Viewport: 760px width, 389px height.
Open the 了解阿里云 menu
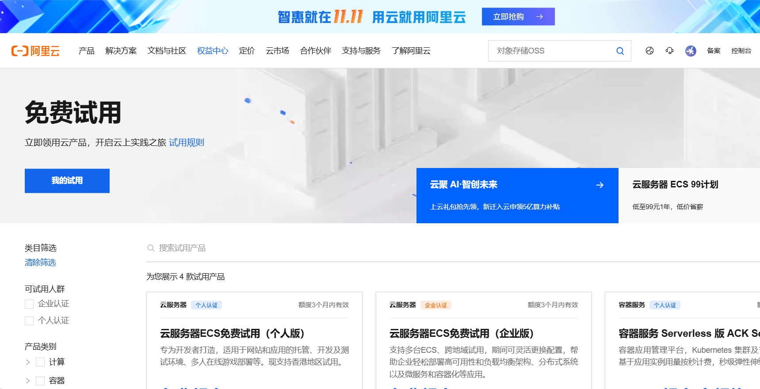pyautogui.click(x=411, y=51)
